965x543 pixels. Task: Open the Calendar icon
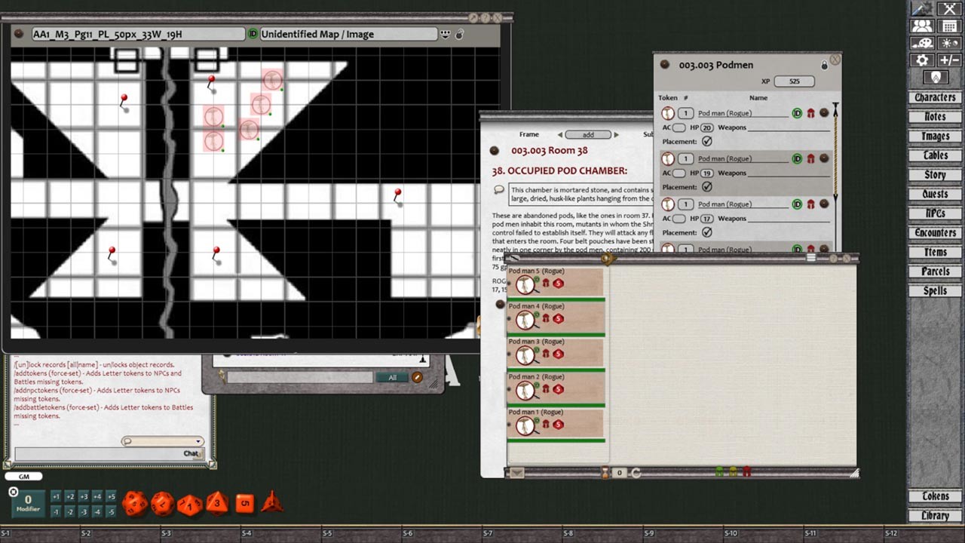[x=948, y=26]
